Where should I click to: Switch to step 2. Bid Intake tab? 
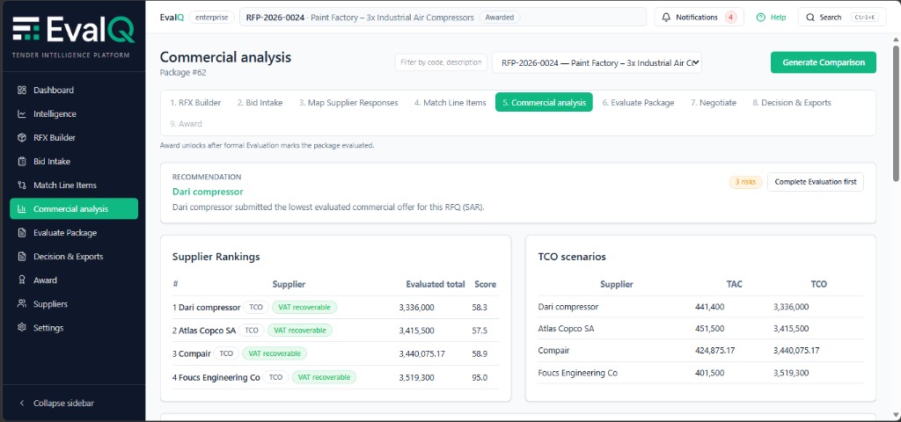[x=260, y=102]
